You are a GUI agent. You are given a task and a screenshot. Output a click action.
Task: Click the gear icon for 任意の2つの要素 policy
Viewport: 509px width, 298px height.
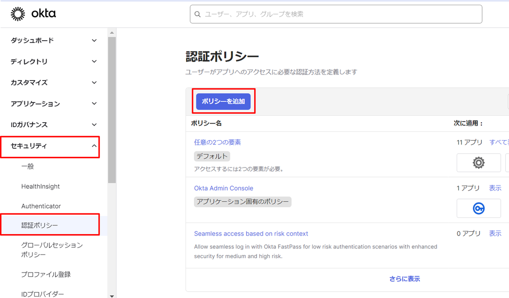point(478,162)
